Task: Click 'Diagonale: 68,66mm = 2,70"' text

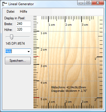Action: tap(69, 91)
